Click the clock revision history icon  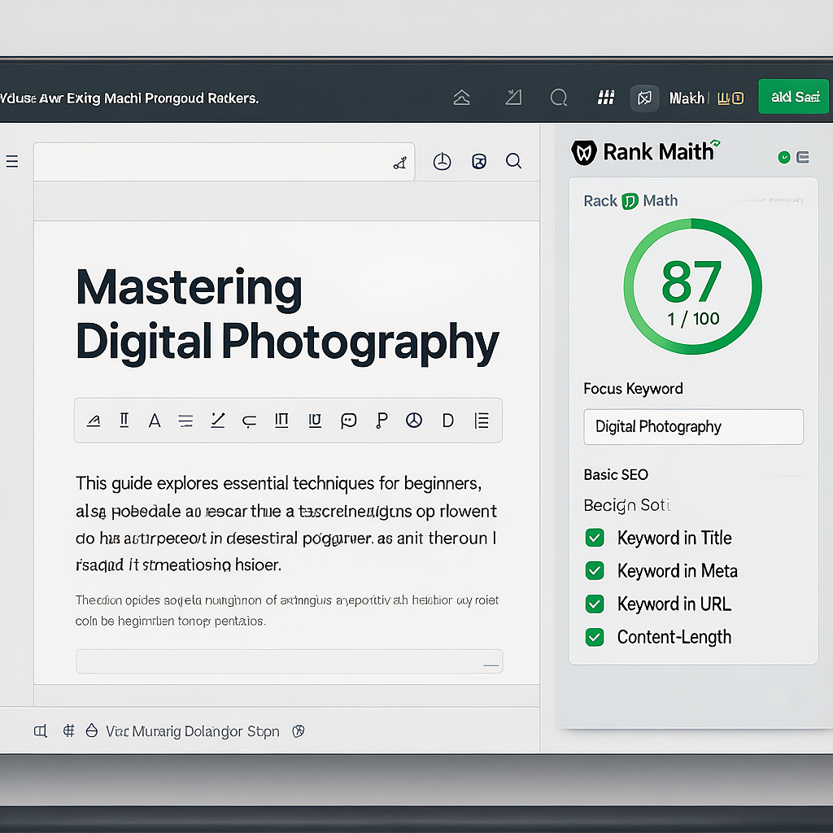tap(442, 161)
